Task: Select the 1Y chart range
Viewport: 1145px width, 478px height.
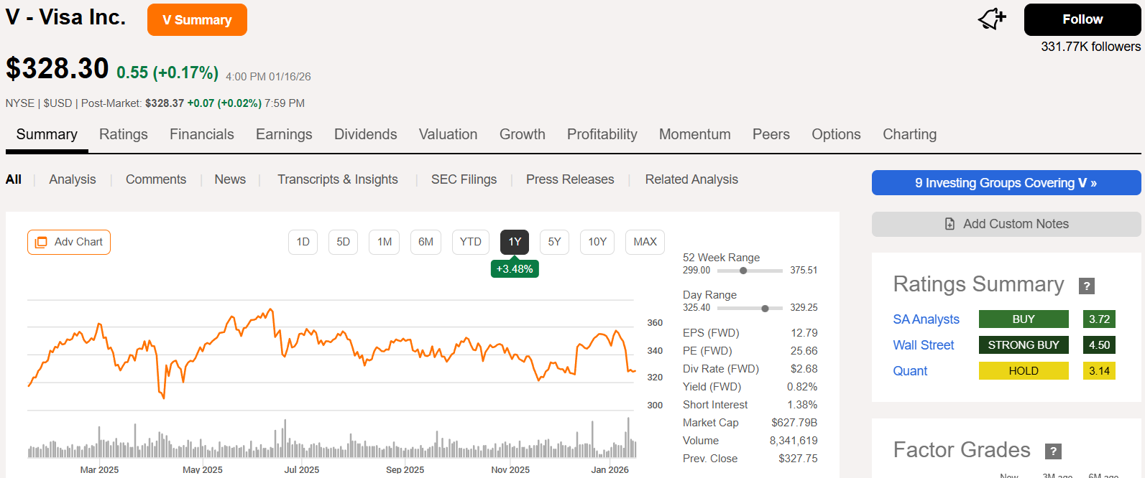Action: [515, 242]
